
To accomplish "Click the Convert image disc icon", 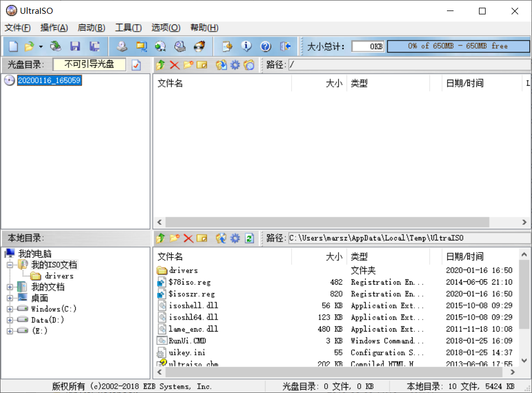I will pyautogui.click(x=160, y=46).
